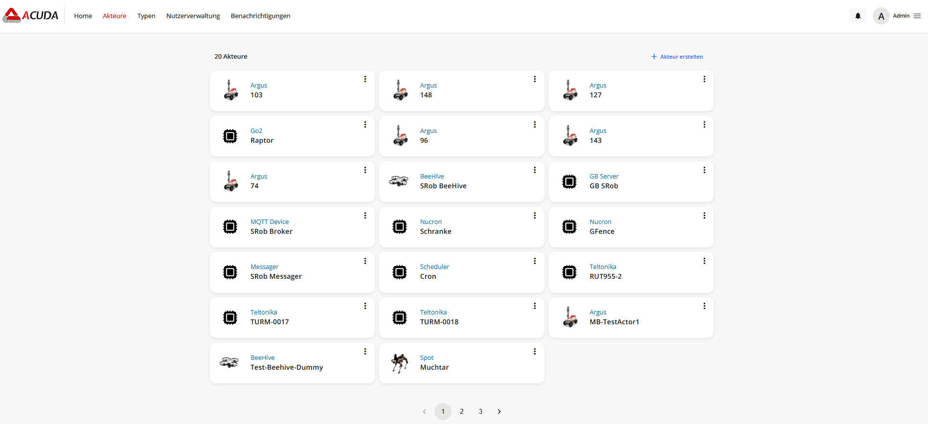The image size is (928, 424).
Task: Click Akteur erstellen button
Action: 677,57
